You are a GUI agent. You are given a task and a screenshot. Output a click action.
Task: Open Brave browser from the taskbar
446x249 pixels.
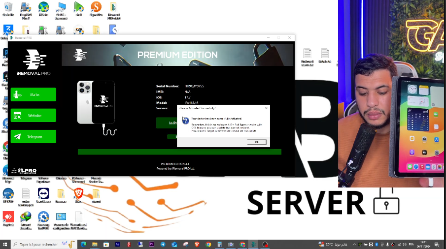point(197,244)
